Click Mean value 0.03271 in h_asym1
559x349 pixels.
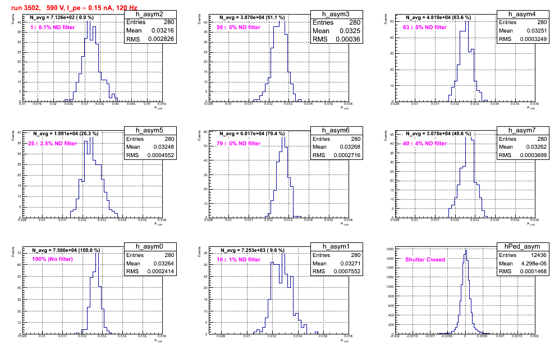click(x=350, y=264)
